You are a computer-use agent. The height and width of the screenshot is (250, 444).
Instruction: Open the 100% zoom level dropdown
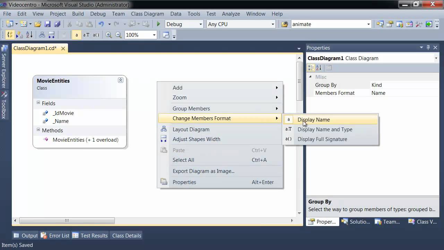point(154,35)
